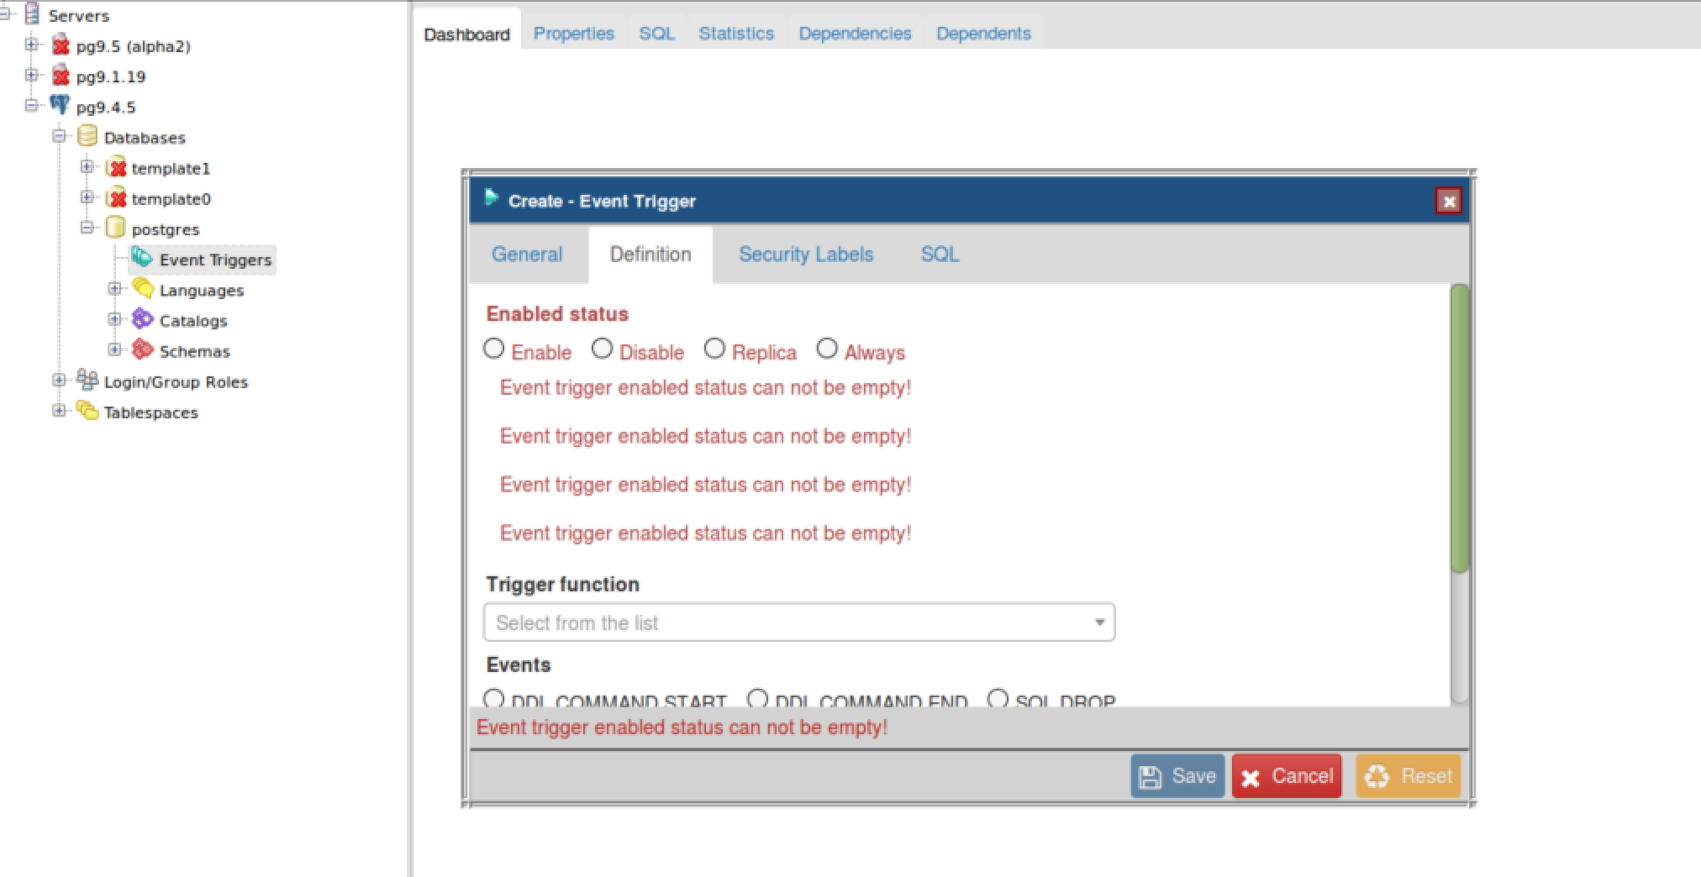
Task: Expand the Tablespaces tree node
Action: coord(59,411)
